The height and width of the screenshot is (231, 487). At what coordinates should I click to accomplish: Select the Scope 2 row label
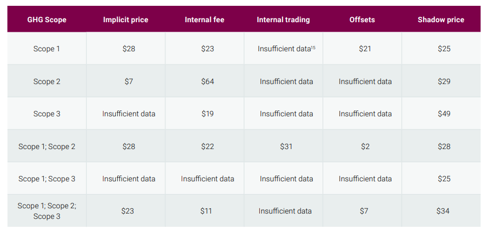46,81
